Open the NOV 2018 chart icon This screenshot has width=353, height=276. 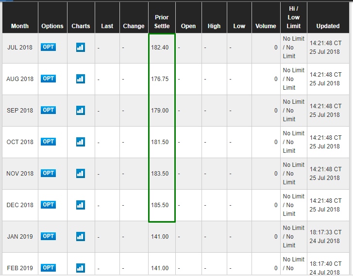(81, 173)
